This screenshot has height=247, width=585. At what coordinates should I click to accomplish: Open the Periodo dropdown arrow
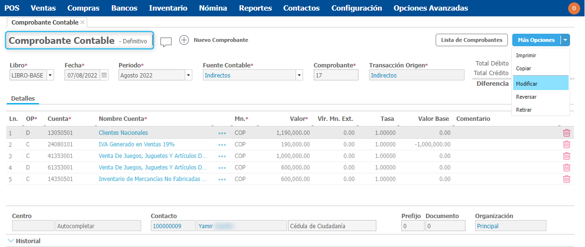click(x=188, y=75)
